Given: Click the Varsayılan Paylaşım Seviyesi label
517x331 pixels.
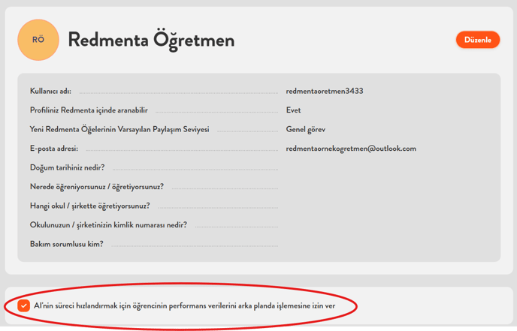Looking at the screenshot, I should [x=119, y=129].
